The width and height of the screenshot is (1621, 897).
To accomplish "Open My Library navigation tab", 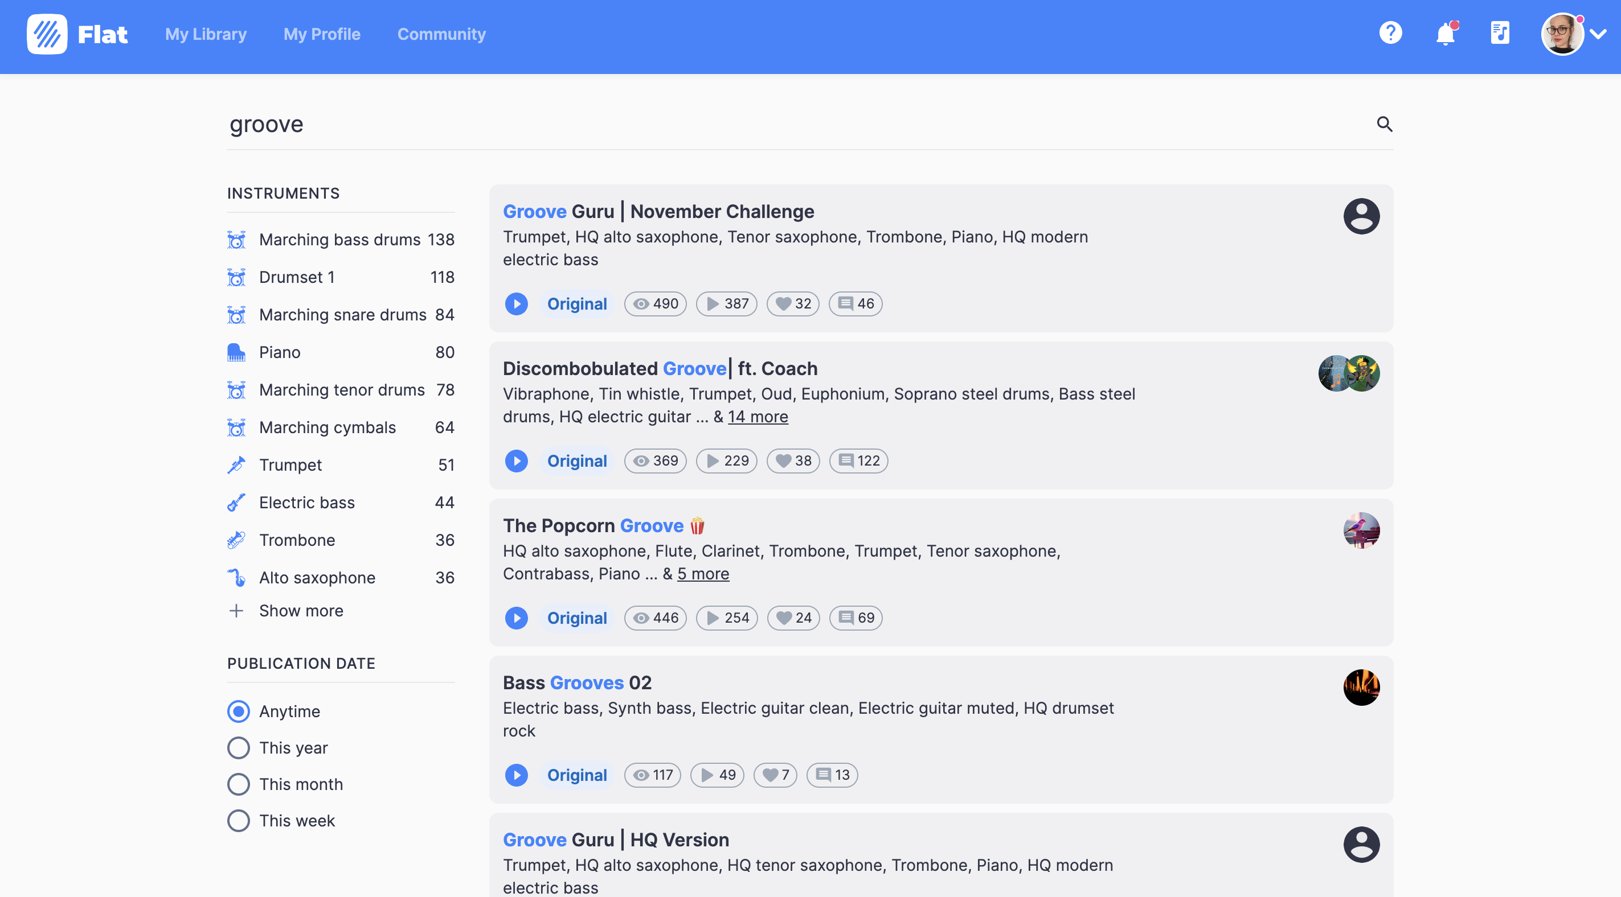I will (x=206, y=33).
